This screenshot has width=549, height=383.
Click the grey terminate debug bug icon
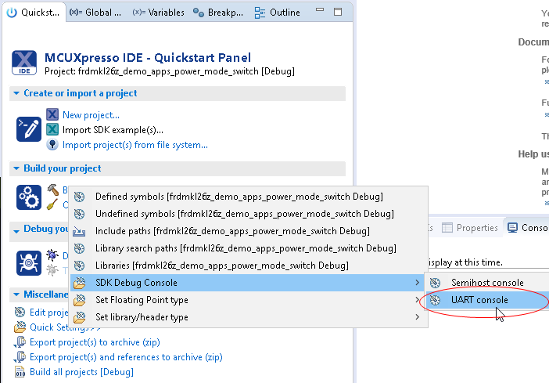(x=52, y=269)
